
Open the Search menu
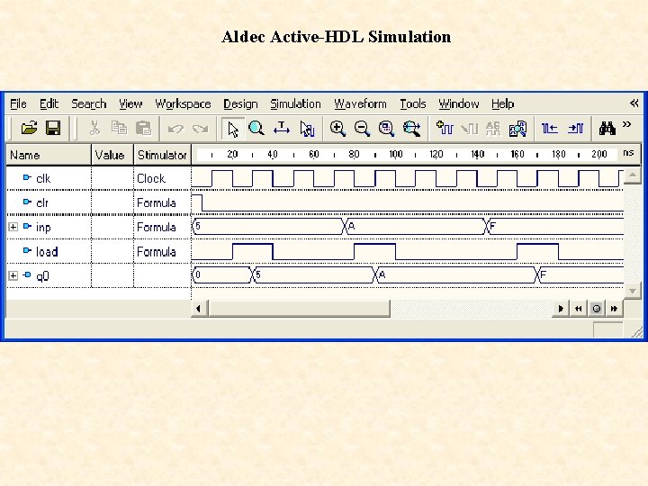tap(89, 103)
